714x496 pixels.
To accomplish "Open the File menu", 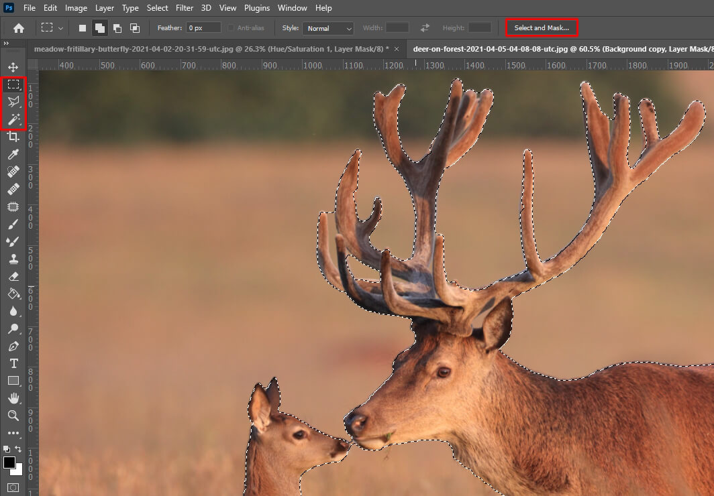I will pyautogui.click(x=29, y=8).
